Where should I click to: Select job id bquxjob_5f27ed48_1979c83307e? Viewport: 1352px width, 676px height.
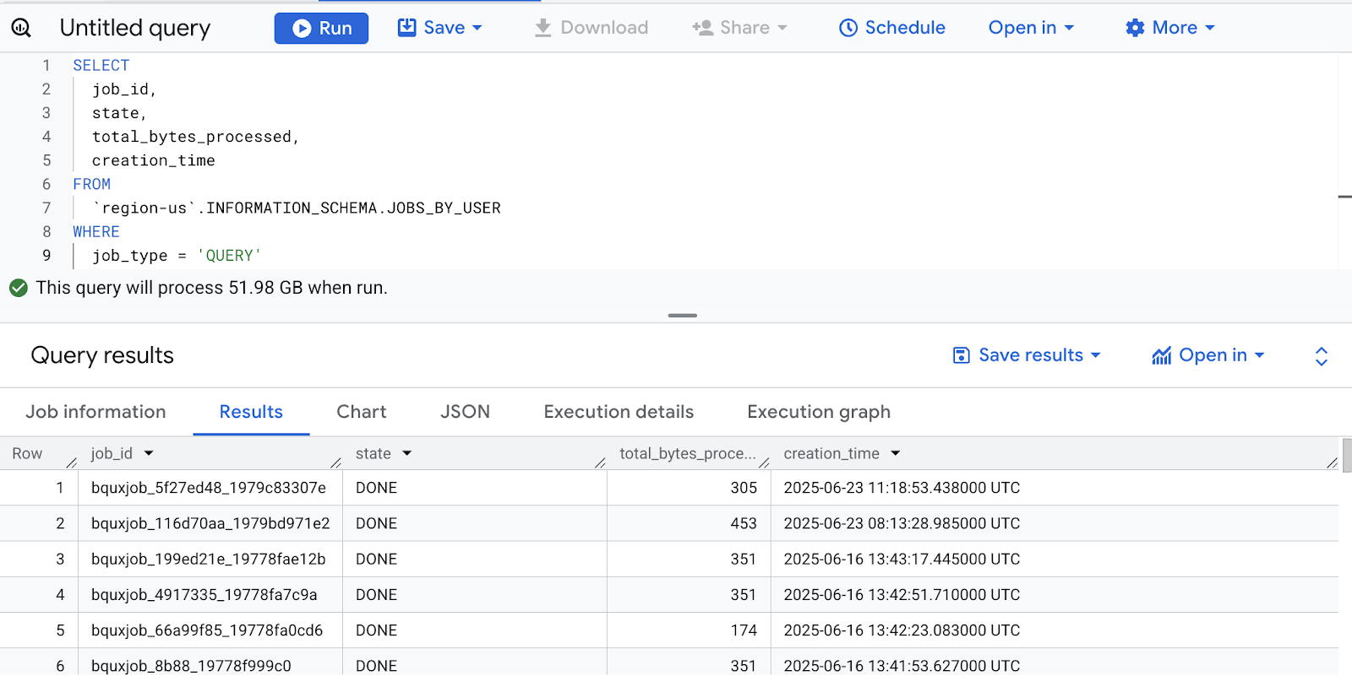point(209,488)
